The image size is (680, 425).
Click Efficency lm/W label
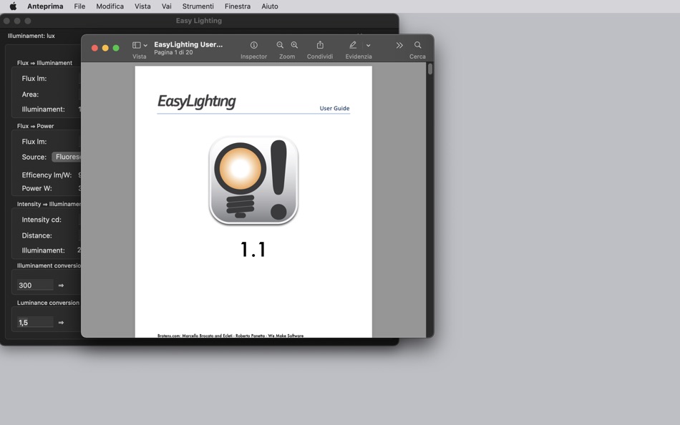tap(47, 175)
